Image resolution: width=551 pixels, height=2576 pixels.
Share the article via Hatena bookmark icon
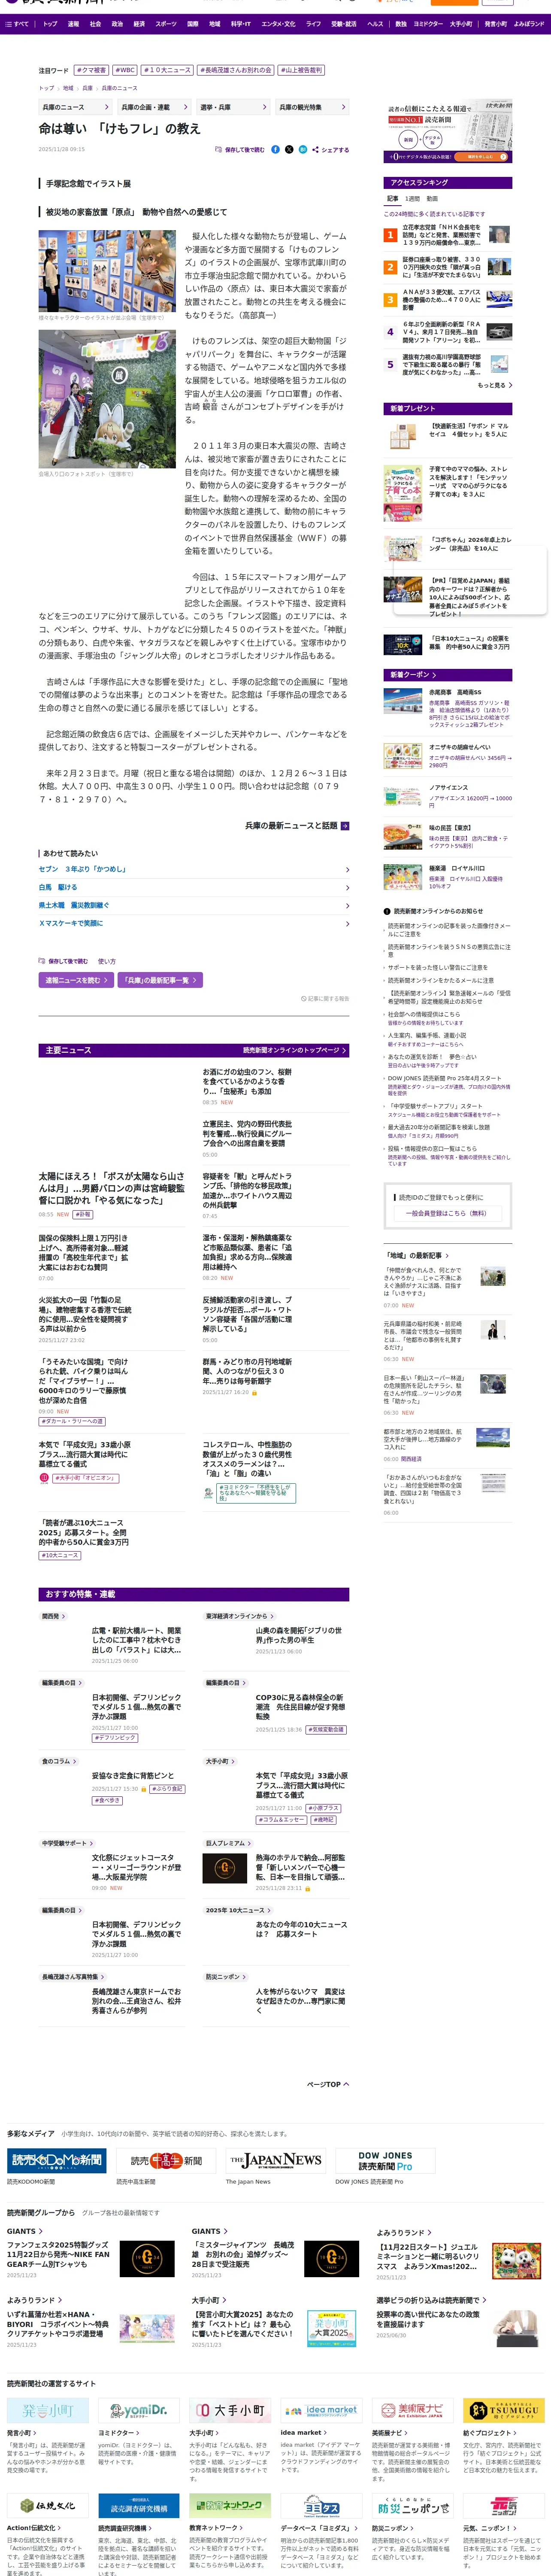coord(302,149)
